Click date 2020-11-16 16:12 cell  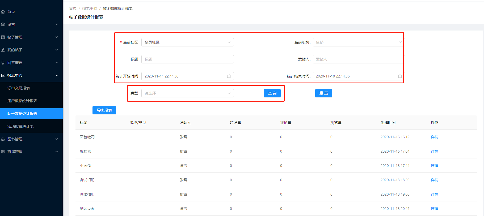pyautogui.click(x=395, y=137)
